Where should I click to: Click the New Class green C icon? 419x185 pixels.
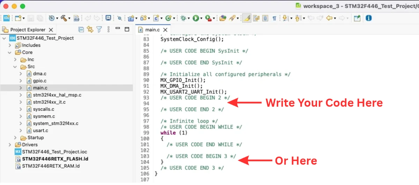[168, 18]
